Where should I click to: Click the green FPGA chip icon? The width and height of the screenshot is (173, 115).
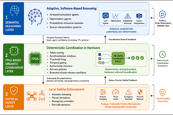pos(35,59)
